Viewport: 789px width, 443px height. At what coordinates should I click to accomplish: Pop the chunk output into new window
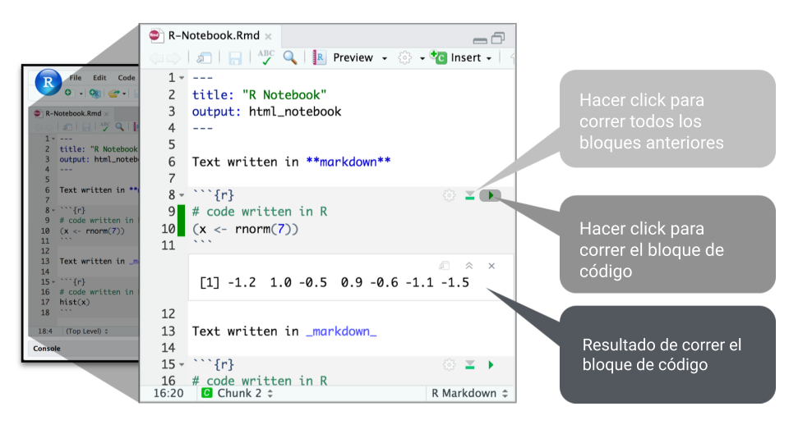point(445,266)
